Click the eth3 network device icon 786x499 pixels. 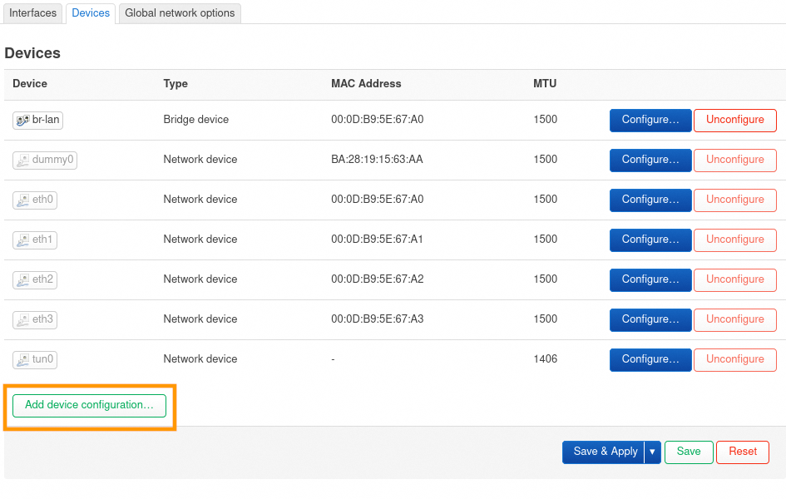tap(22, 319)
